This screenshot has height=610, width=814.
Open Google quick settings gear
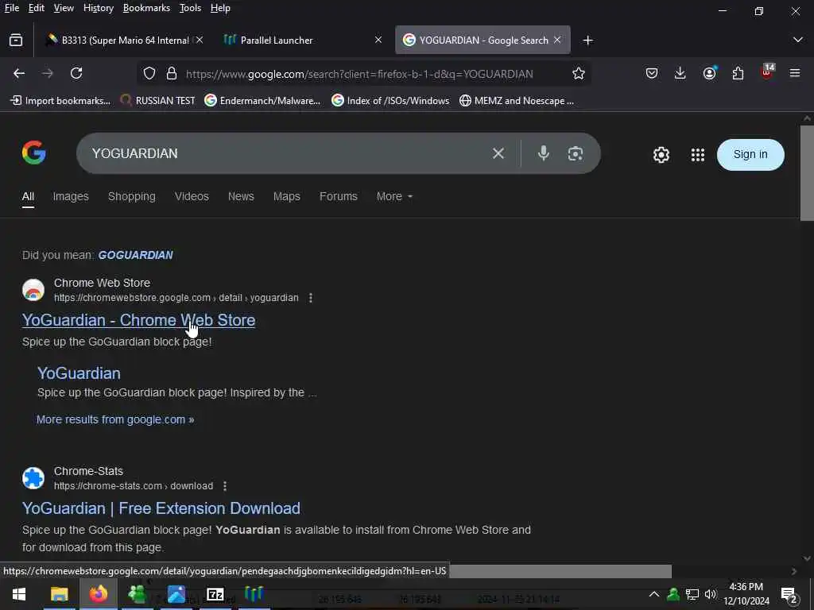click(x=661, y=155)
